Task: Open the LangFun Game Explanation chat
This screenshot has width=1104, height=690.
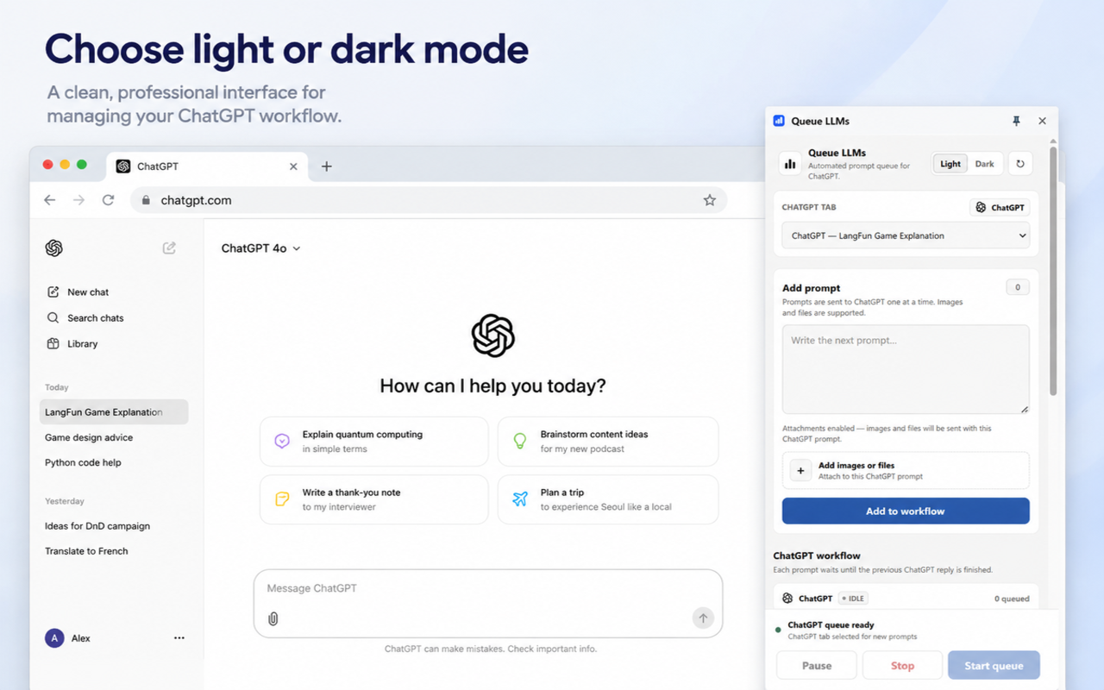Action: [x=114, y=412]
